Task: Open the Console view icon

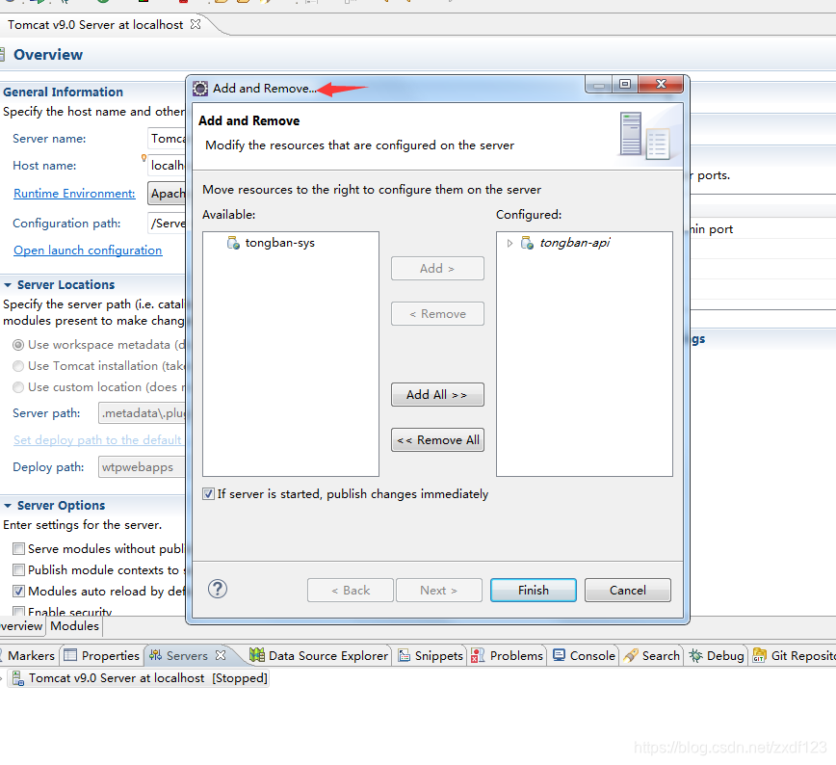Action: tap(558, 655)
